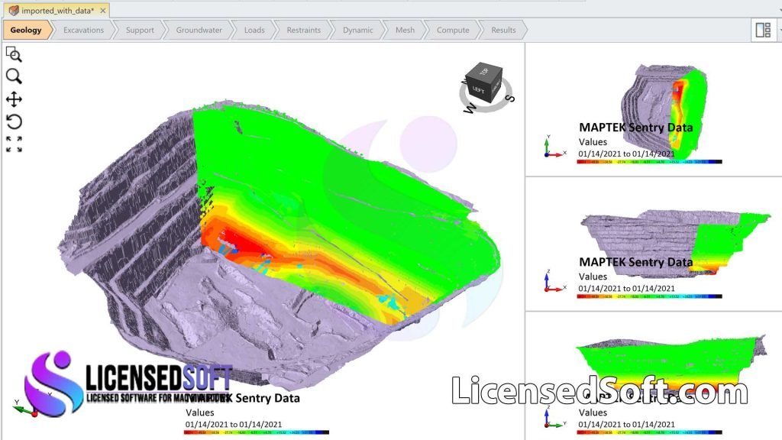This screenshot has width=782, height=440.
Task: Click the TOP face of the view cube
Action: [x=485, y=71]
